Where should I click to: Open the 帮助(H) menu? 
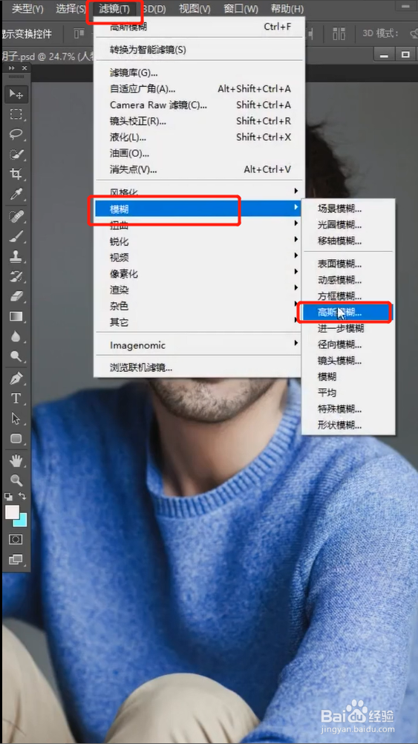(287, 9)
